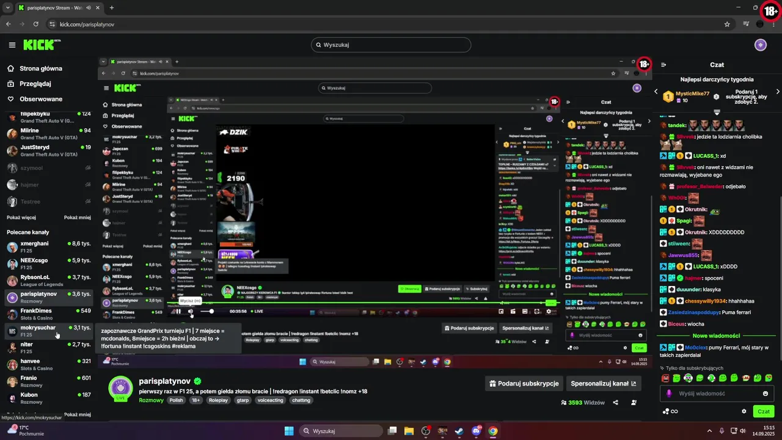
Task: Click the Podaruj subskrypcje button
Action: pyautogui.click(x=524, y=384)
